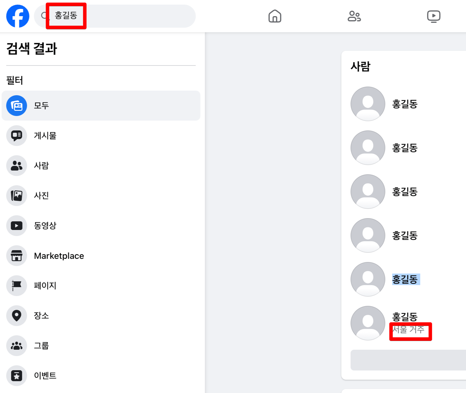
Task: Select the 동영상 (Videos) filter icon
Action: (x=16, y=226)
